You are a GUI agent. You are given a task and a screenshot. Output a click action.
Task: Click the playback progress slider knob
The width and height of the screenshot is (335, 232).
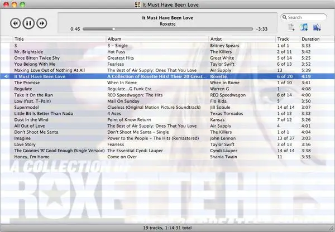click(114, 29)
